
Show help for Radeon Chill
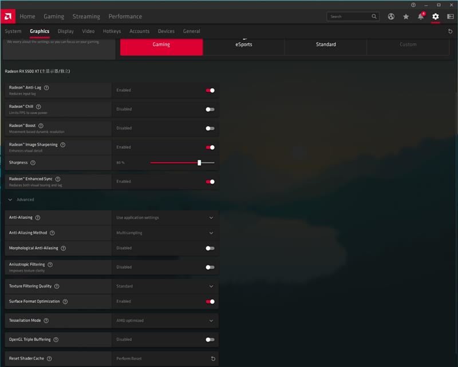point(38,107)
